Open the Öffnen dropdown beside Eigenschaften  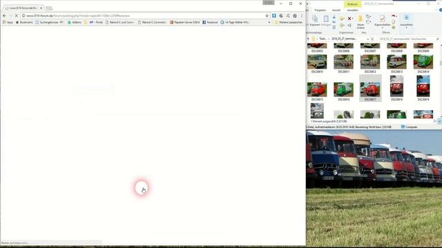(x=394, y=16)
